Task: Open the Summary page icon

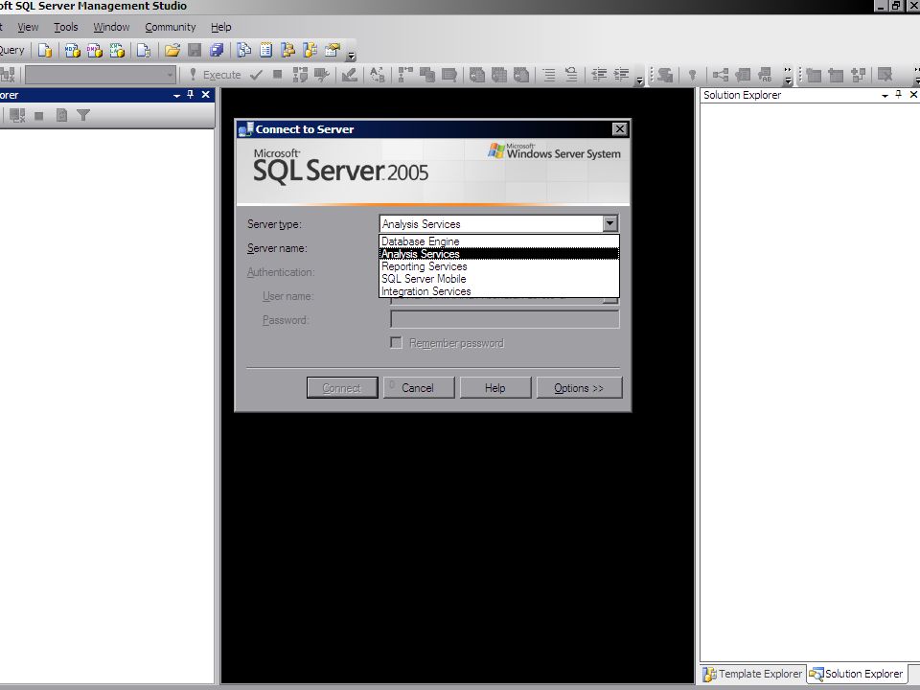Action: [265, 51]
